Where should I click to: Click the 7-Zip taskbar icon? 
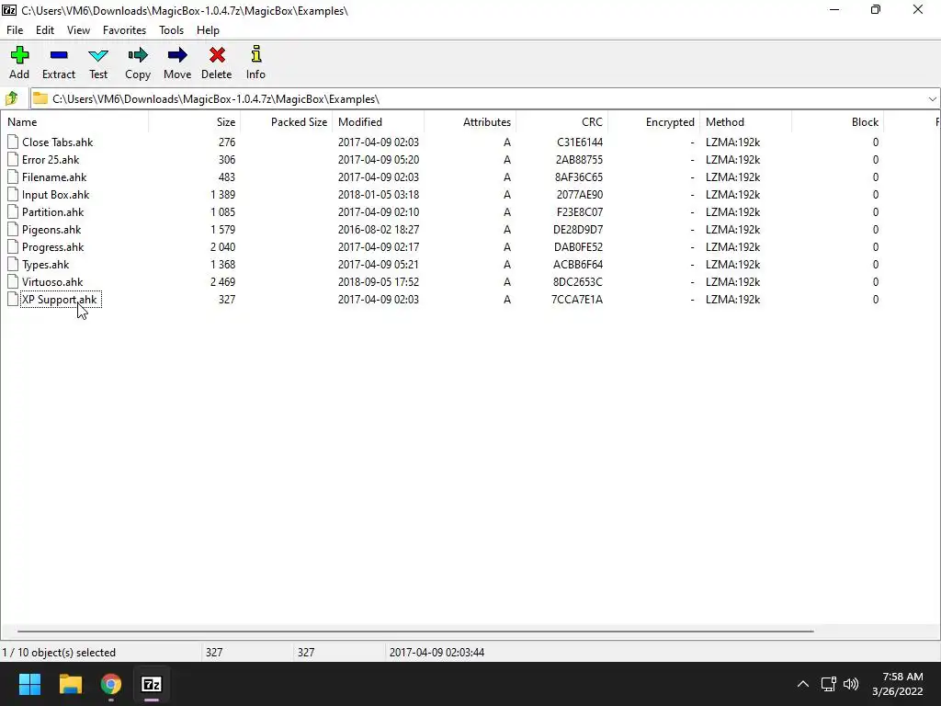tap(152, 684)
